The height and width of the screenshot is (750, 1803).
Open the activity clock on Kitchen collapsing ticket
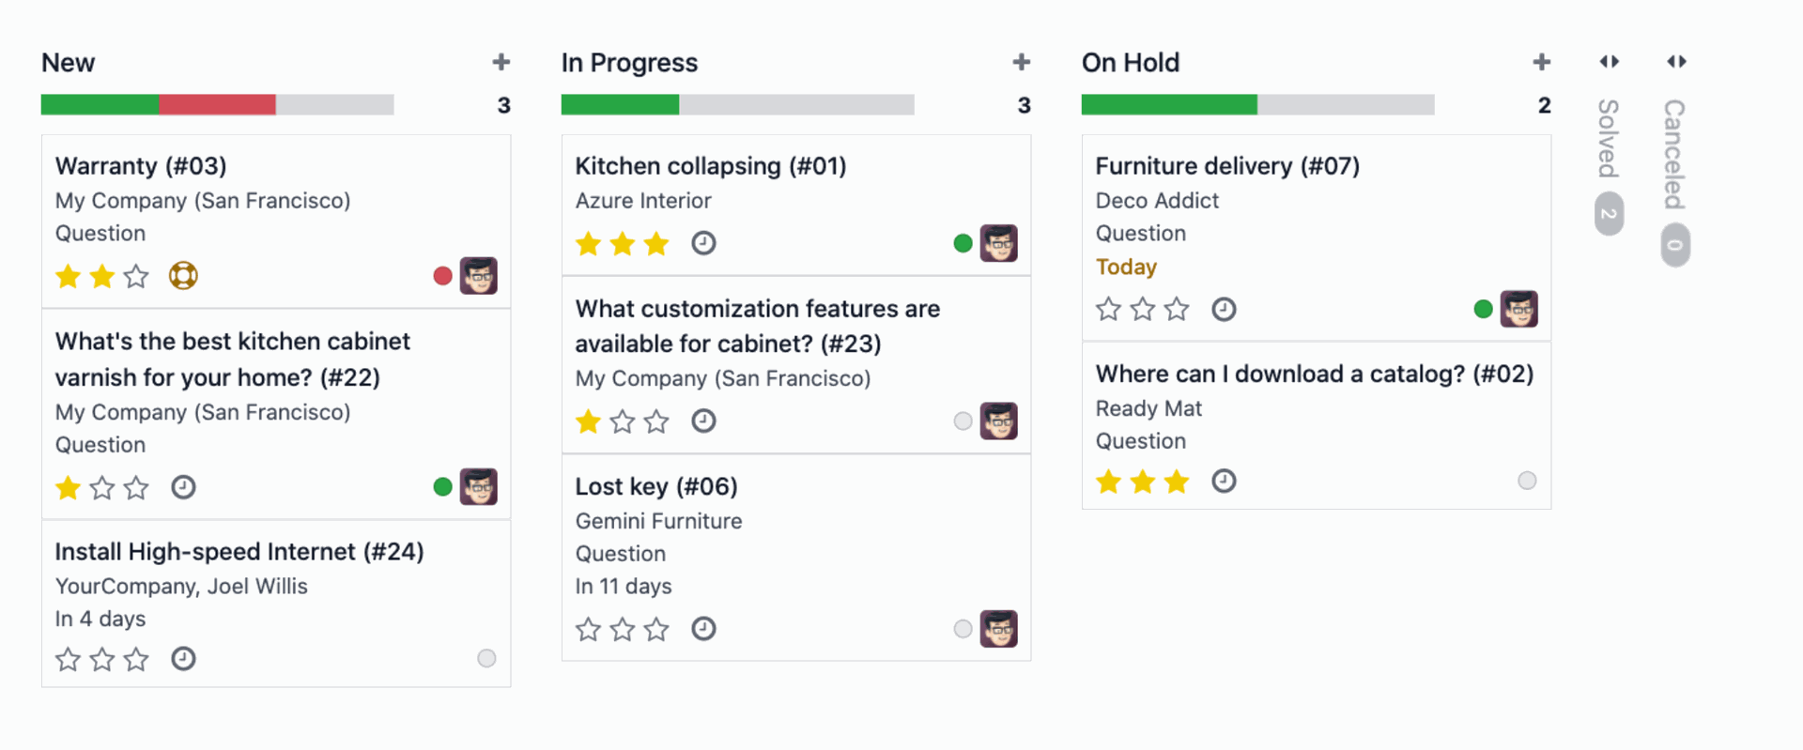tap(703, 244)
